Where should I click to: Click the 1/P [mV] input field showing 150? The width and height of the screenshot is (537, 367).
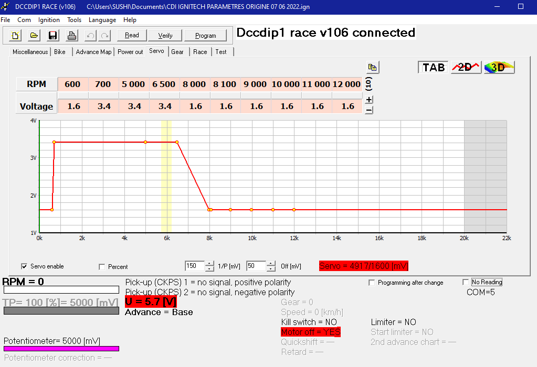[195, 266]
